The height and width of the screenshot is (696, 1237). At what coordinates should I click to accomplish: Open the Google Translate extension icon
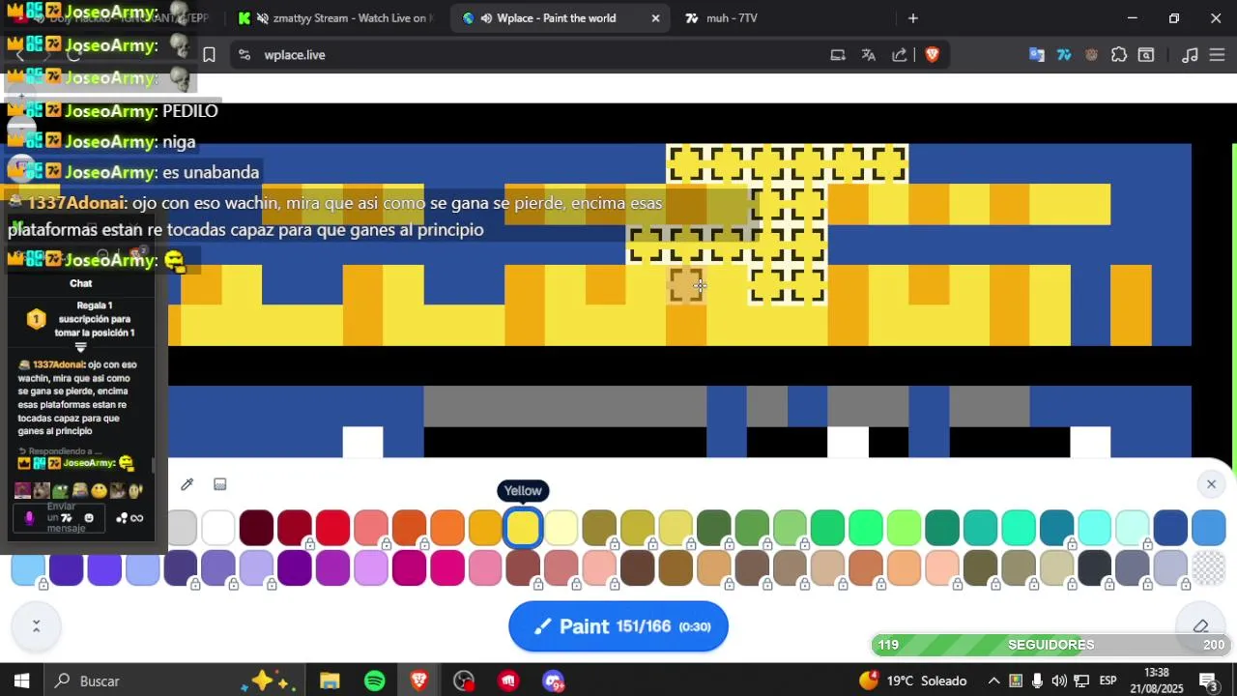pyautogui.click(x=1036, y=55)
